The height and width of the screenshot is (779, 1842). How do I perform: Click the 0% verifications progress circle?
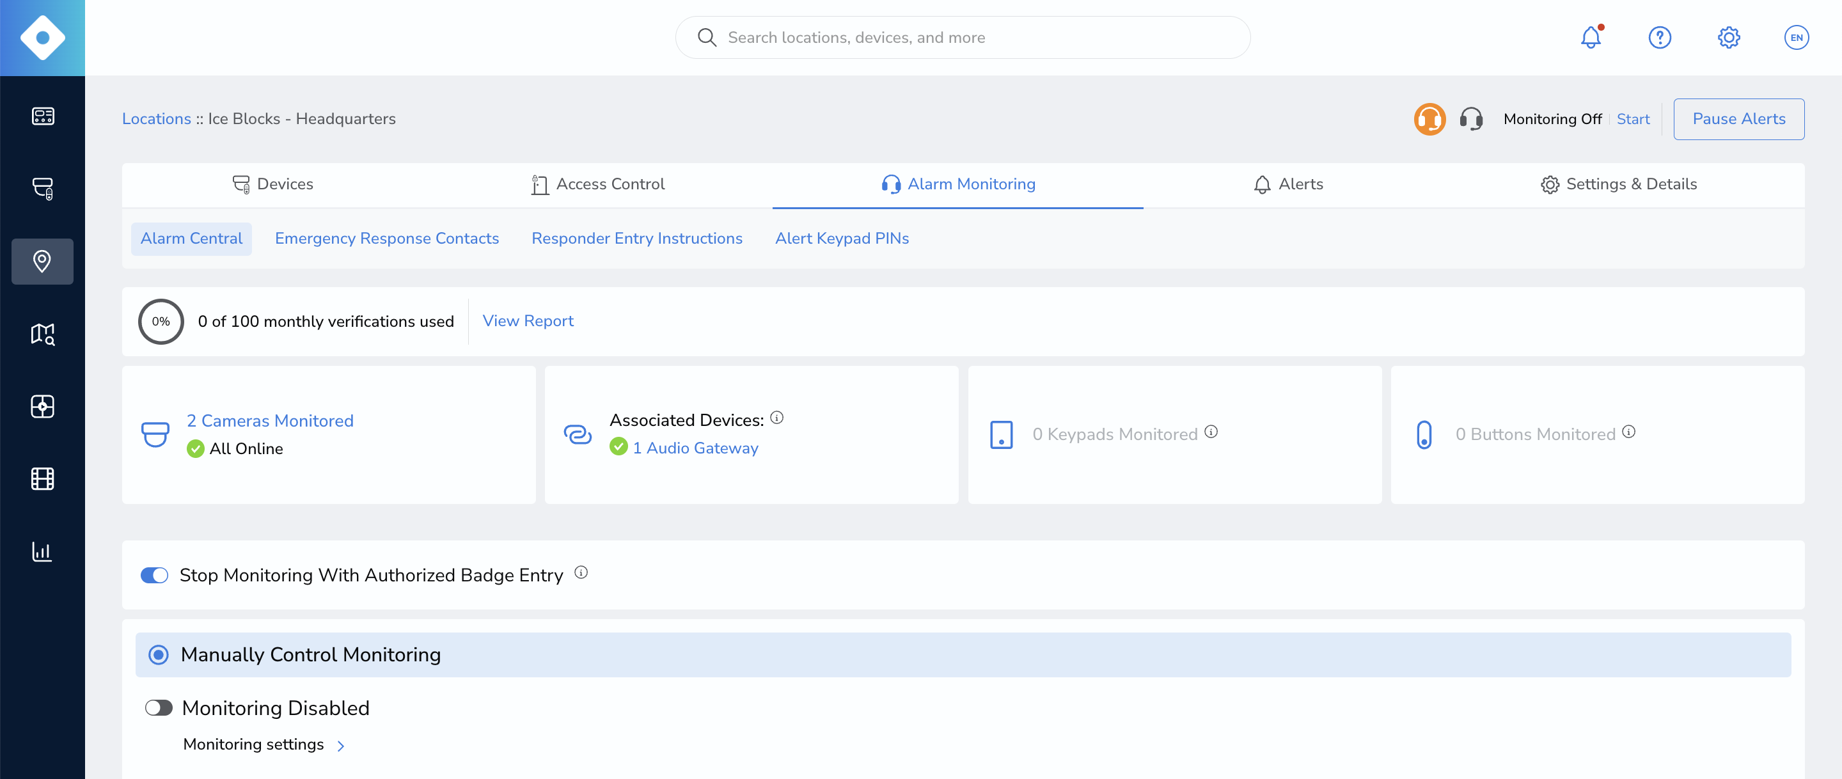[161, 321]
